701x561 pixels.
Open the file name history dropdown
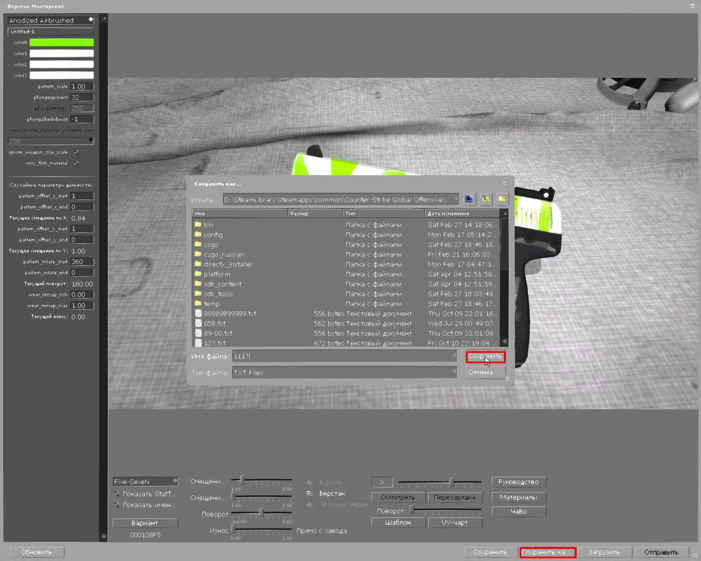click(x=454, y=356)
